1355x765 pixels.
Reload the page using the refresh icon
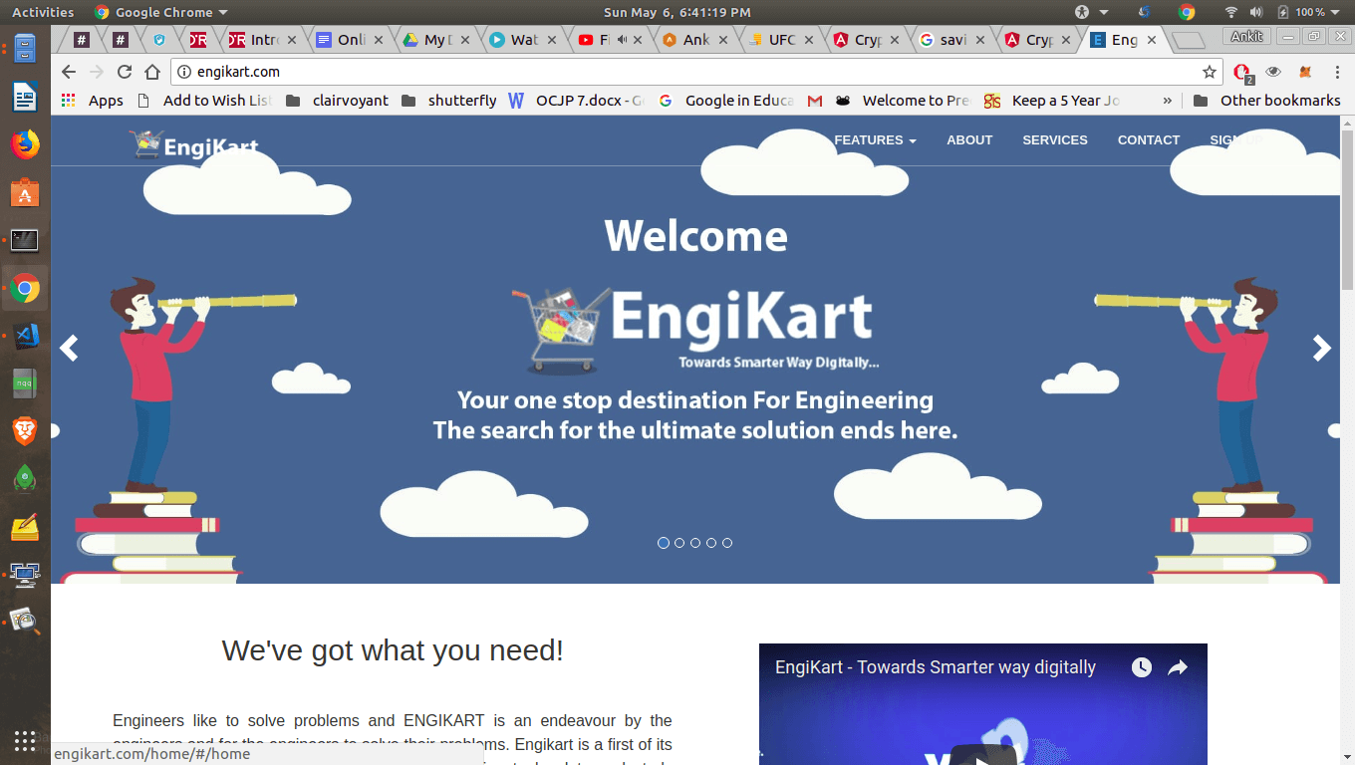[123, 72]
